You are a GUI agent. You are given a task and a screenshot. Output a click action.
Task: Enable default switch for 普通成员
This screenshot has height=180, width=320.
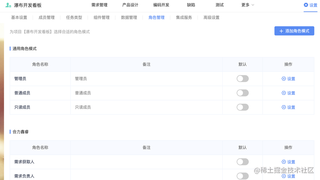[243, 93]
